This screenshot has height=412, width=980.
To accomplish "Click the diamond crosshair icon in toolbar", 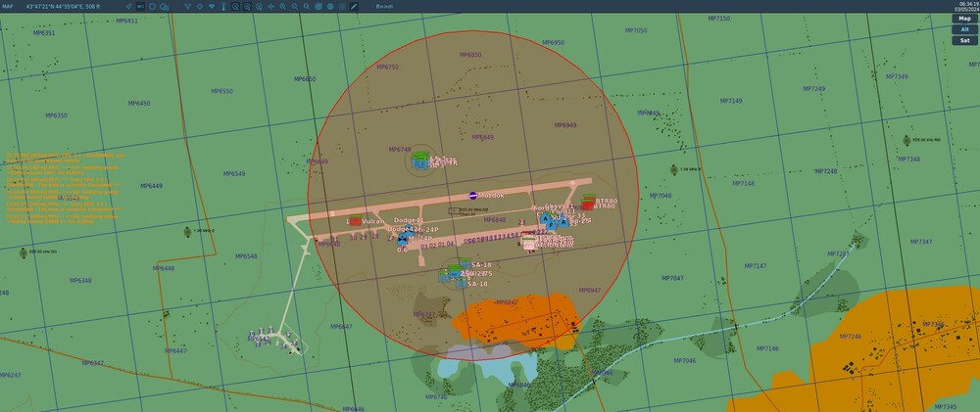I will [199, 6].
